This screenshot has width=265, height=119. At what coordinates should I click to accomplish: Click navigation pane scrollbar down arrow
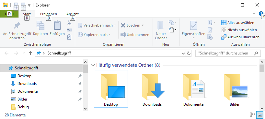tap(85, 109)
